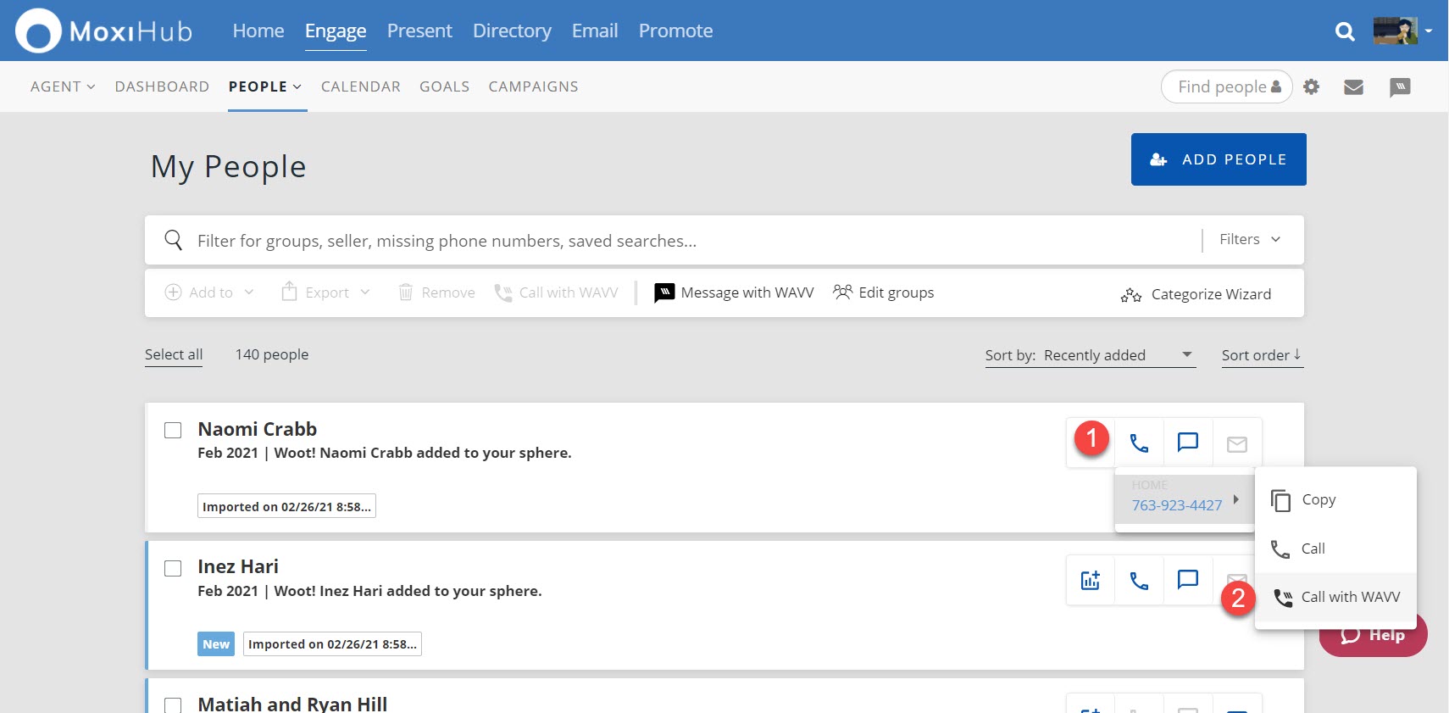1449x713 pixels.
Task: Open the envelope mail icon in subnav
Action: click(1353, 86)
